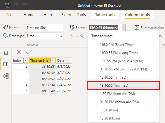
Task: Click cell 05:36:52 in Time on Site
Action: (42, 79)
